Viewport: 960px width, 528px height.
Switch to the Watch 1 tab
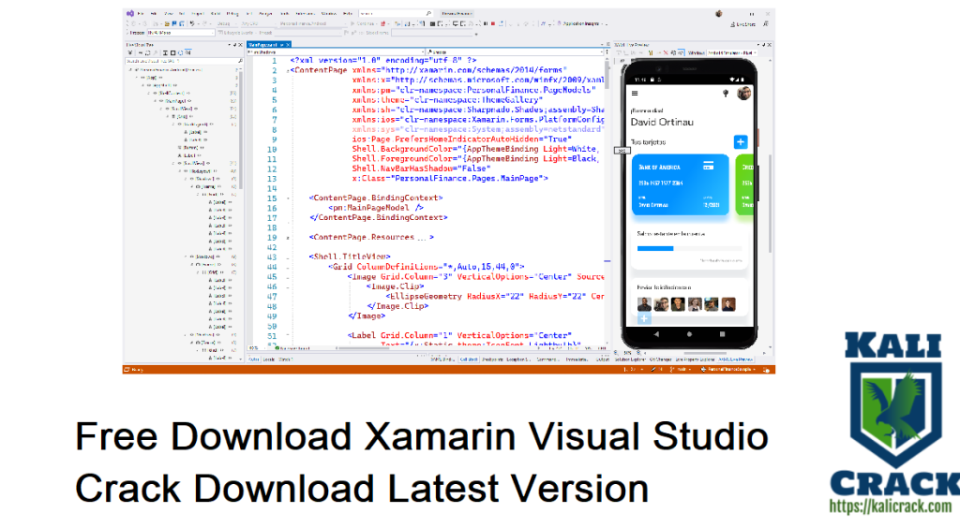click(285, 359)
